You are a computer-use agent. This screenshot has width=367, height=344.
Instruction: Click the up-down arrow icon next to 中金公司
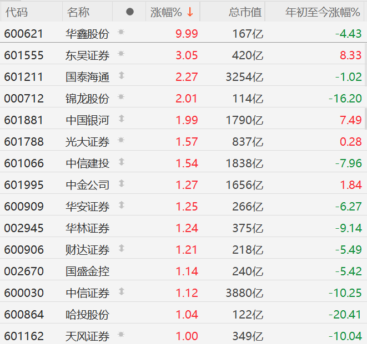(121, 183)
